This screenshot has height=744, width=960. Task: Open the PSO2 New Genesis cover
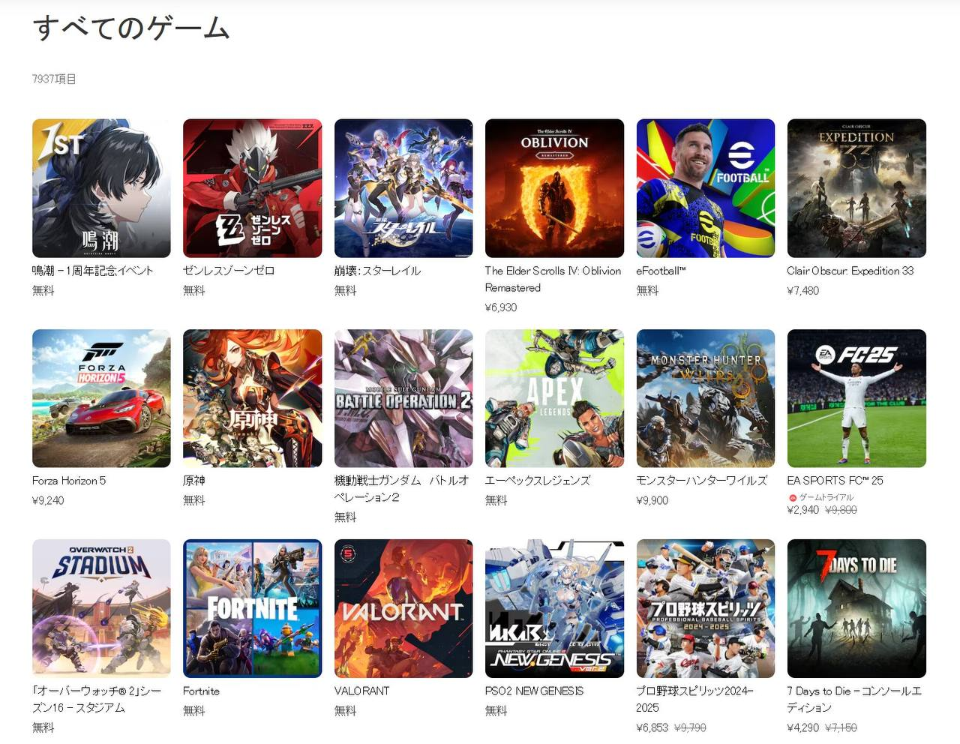[554, 608]
